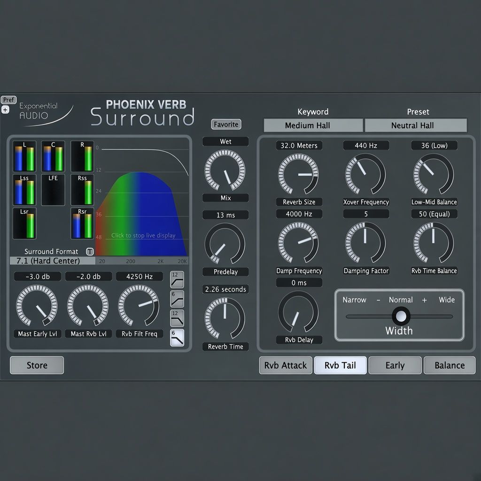Screen dimensions: 481x481
Task: Open the Pref button
Action: coord(8,100)
